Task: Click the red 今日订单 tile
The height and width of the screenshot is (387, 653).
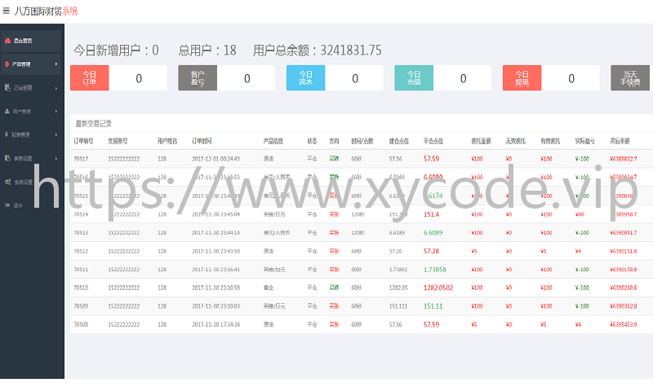Action: click(x=90, y=77)
